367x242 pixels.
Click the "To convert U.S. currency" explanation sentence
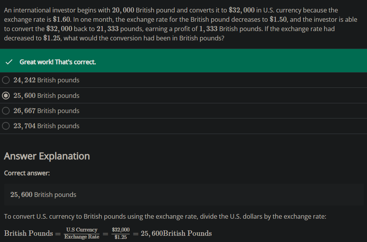(165, 216)
